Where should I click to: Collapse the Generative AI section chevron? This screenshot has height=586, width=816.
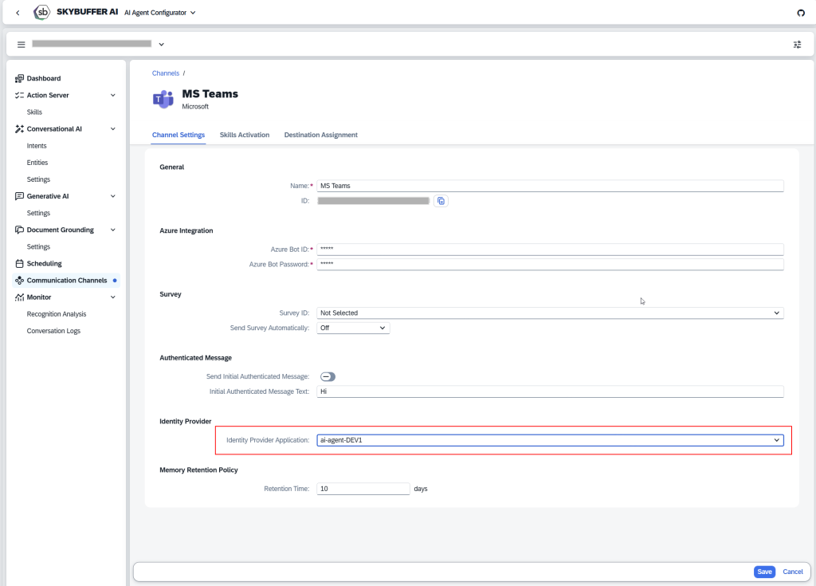click(113, 196)
